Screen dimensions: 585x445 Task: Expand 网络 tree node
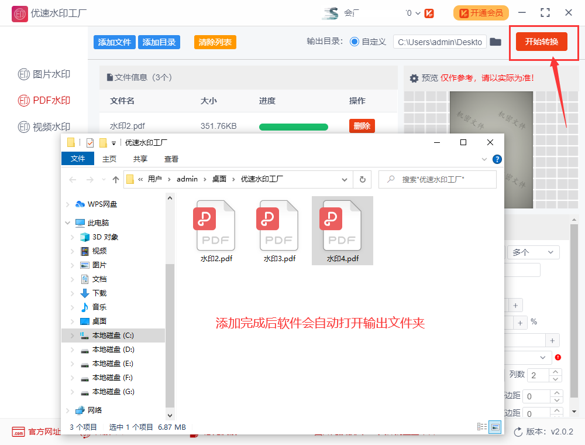[x=67, y=410]
